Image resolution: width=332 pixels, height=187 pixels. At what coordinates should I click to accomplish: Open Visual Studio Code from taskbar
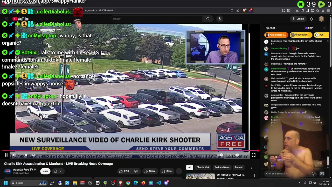pyautogui.click(x=158, y=183)
